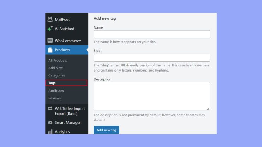Open the All Products submenu item

click(58, 60)
